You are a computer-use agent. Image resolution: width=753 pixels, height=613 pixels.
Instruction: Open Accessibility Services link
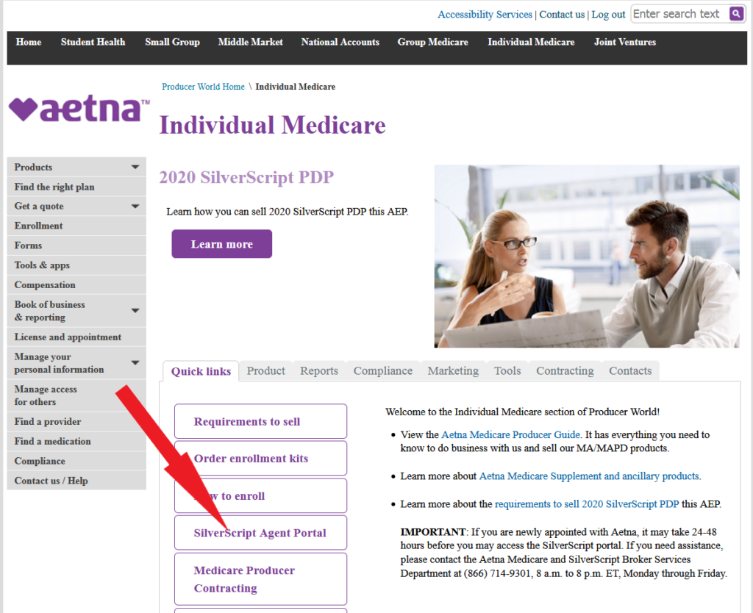[485, 15]
